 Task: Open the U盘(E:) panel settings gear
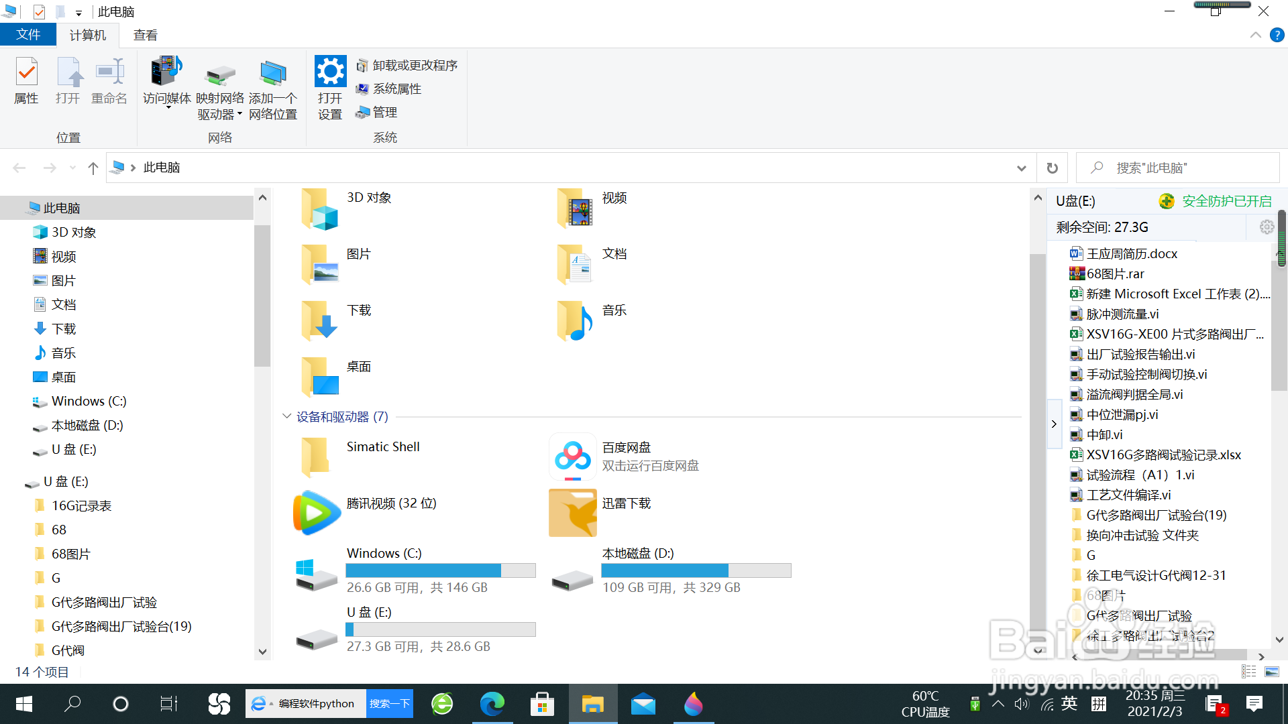point(1267,227)
